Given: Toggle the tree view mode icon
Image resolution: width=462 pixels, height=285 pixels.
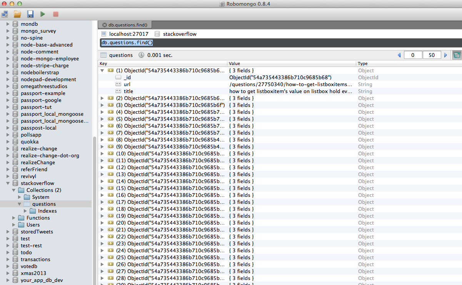Looking at the screenshot, I should [x=457, y=55].
